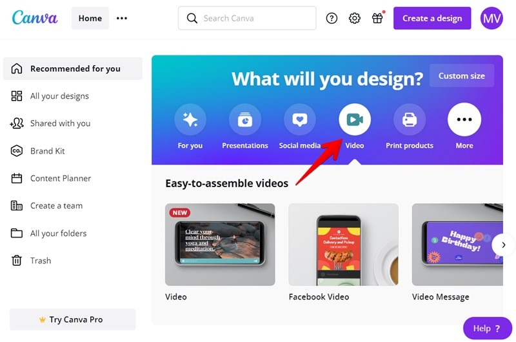Open the help question mark icon
Screen dimensions: 516x342
[x=332, y=18]
